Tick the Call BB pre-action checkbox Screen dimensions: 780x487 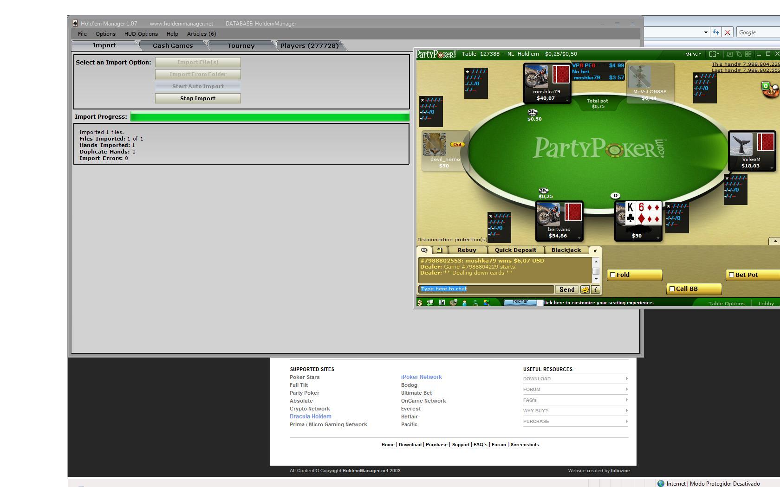point(672,289)
